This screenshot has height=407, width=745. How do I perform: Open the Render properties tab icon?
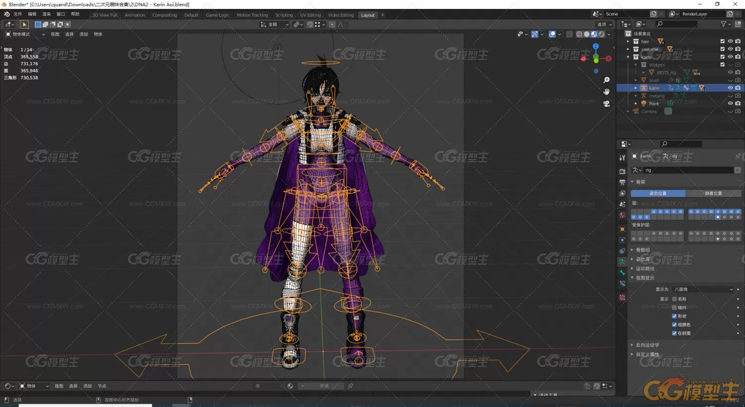(622, 171)
